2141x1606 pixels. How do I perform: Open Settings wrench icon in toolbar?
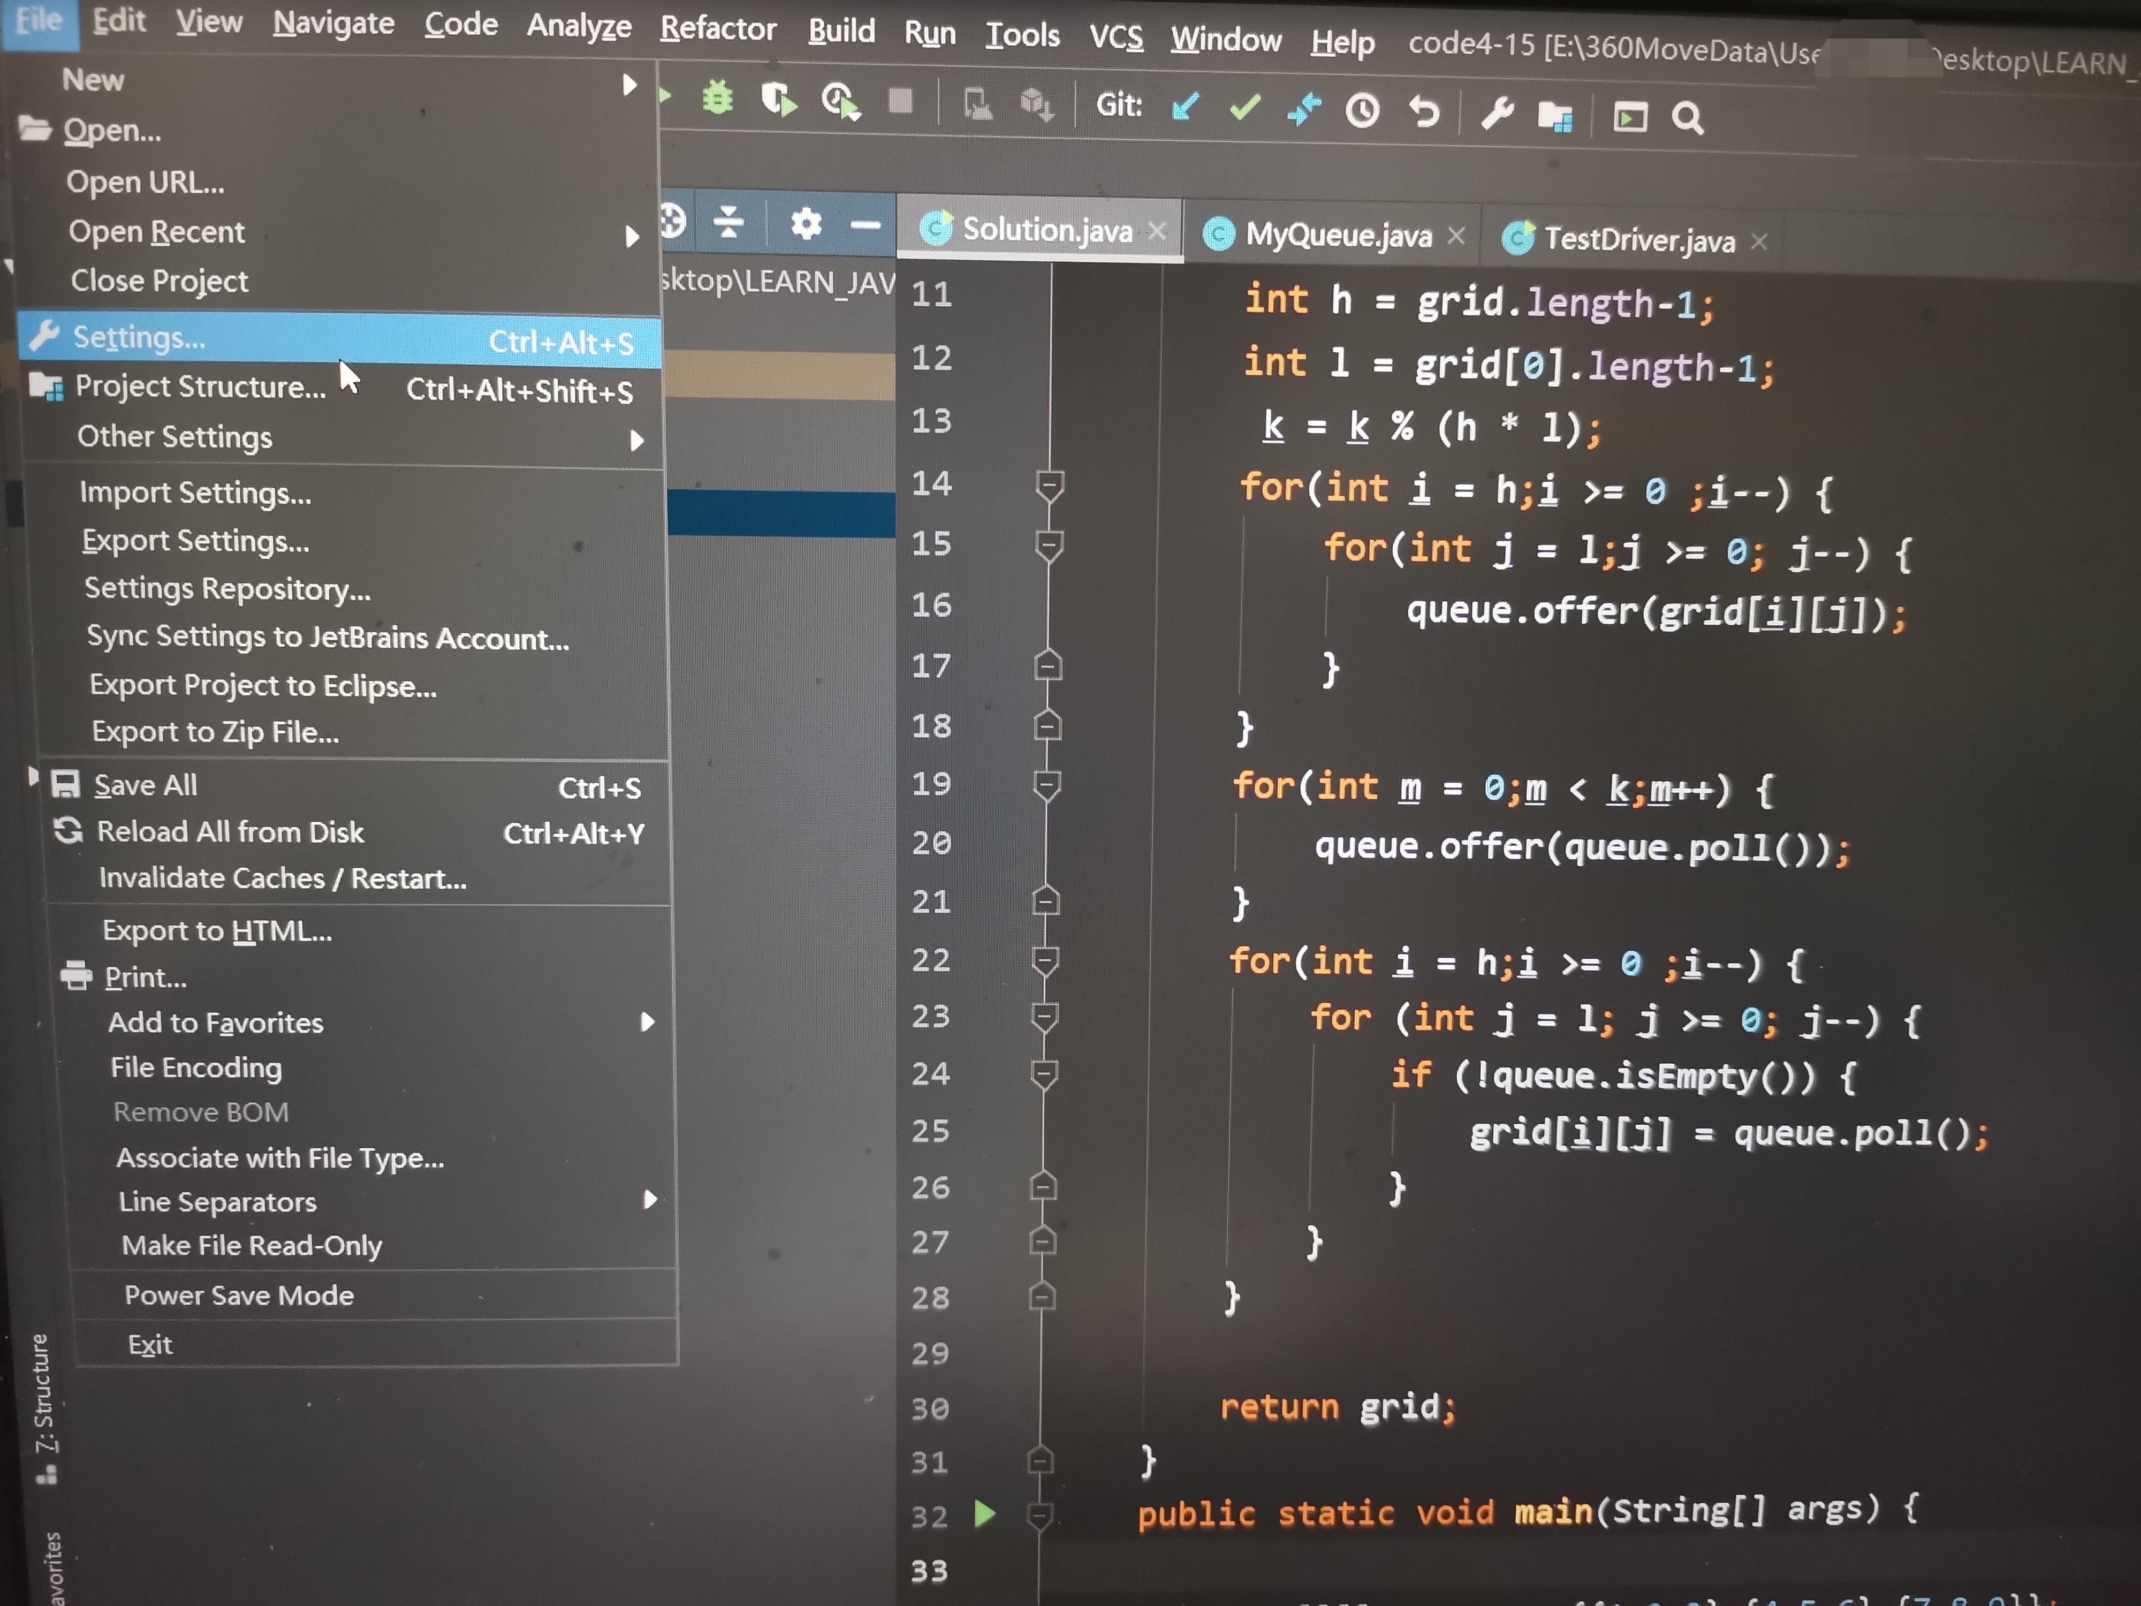(1497, 114)
